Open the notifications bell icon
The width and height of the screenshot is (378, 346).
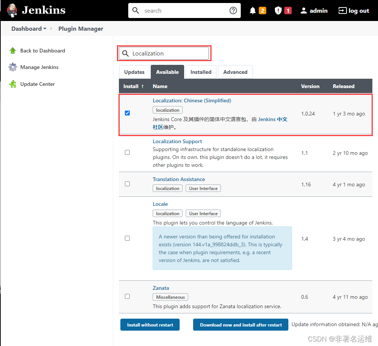[253, 10]
